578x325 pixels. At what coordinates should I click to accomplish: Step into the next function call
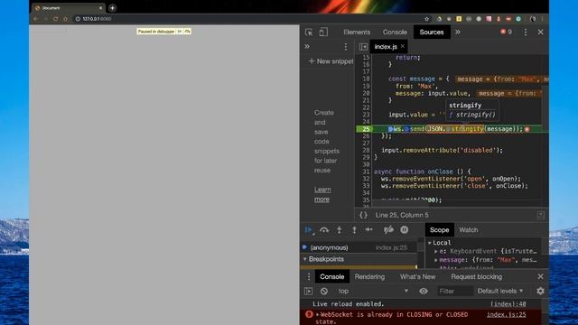point(340,230)
